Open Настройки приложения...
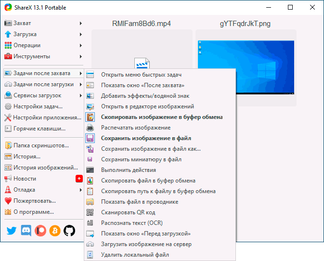Screen dimensions: 324x261 44,117
